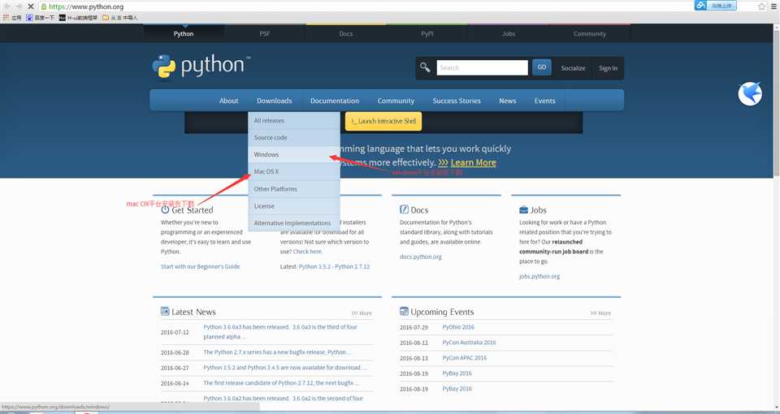Click the blue cloud upload extension button
The height and width of the screenshot is (414, 780).
tap(715, 6)
